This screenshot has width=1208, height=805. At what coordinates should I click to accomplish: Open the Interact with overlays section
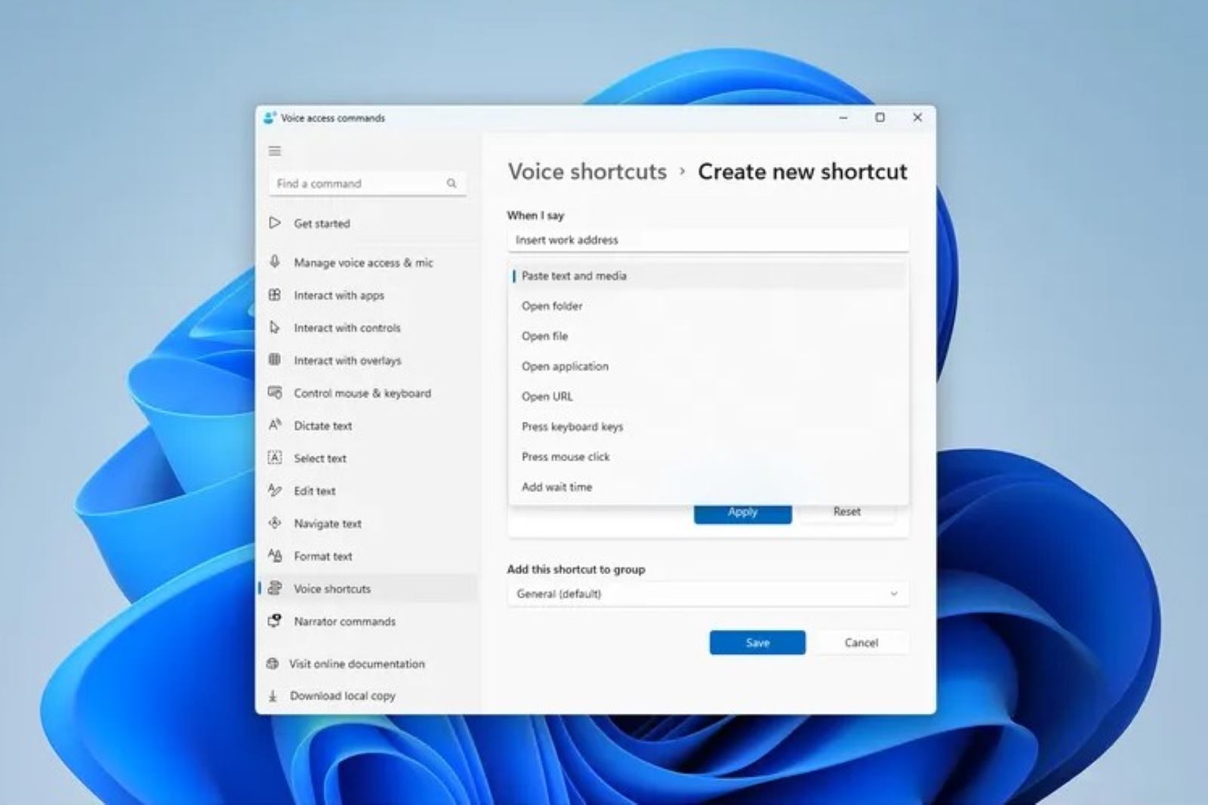(368, 361)
